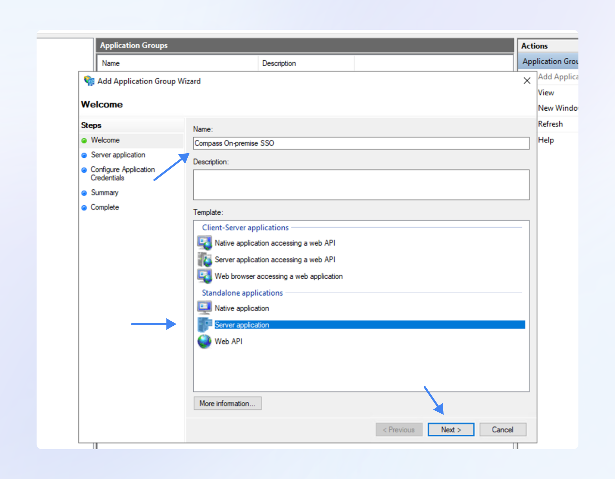Viewport: 615px width, 479px height.
Task: Click the standalone Server application icon
Action: pos(205,325)
